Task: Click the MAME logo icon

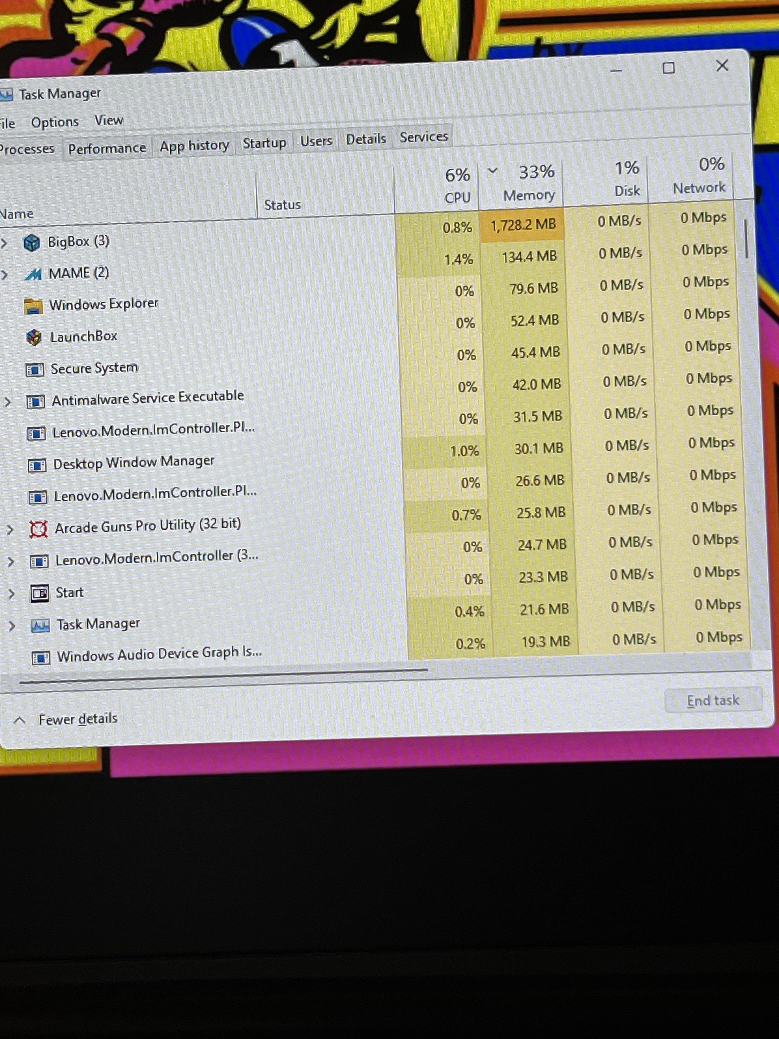Action: coord(33,274)
